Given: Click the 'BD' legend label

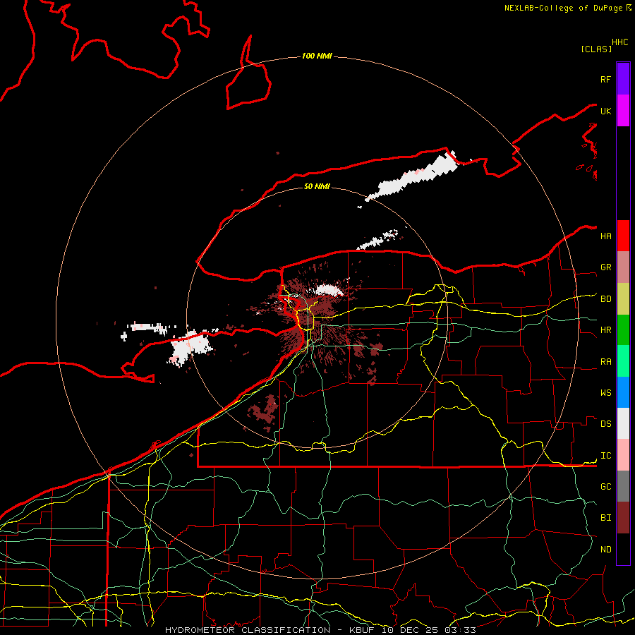Looking at the screenshot, I should click(x=605, y=299).
